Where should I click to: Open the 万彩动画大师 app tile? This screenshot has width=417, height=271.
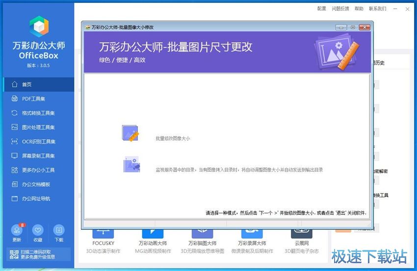coord(153,241)
